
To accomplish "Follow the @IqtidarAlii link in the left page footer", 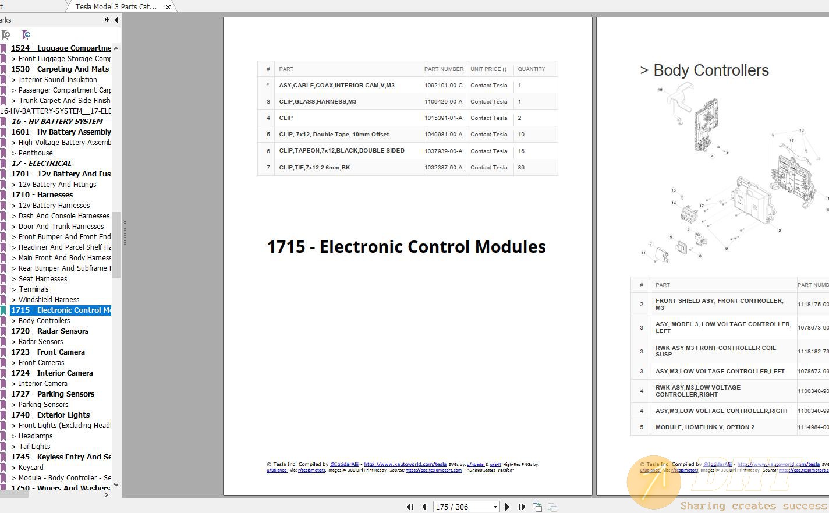I will [345, 464].
